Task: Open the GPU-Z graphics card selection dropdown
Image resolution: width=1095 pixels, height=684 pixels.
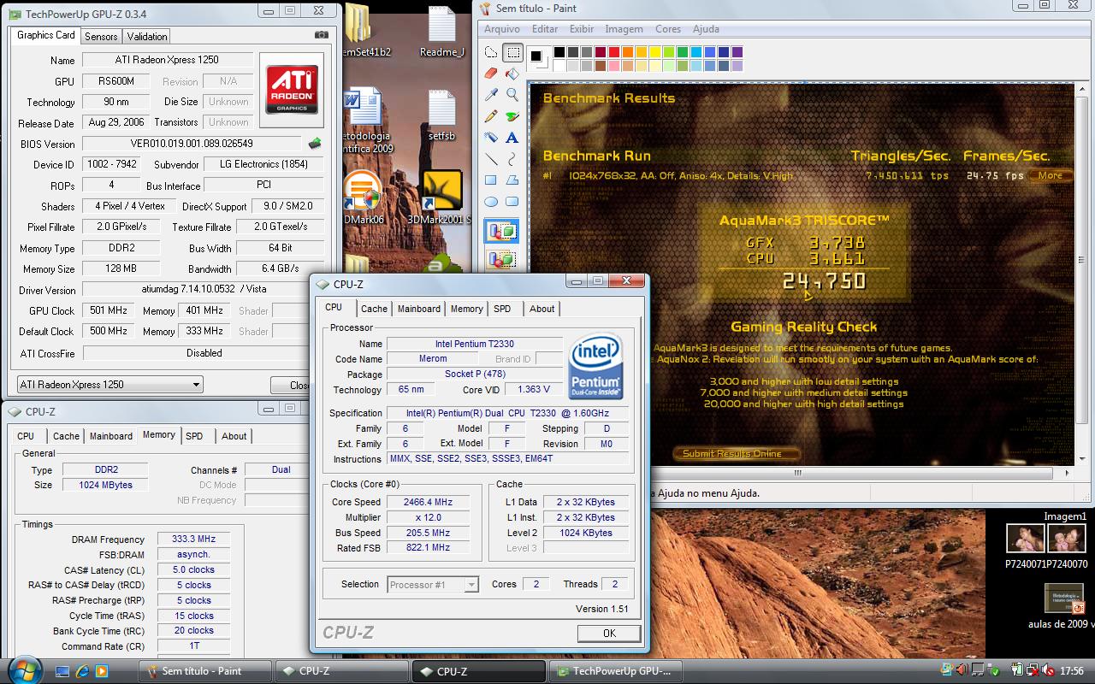Action: pyautogui.click(x=109, y=385)
